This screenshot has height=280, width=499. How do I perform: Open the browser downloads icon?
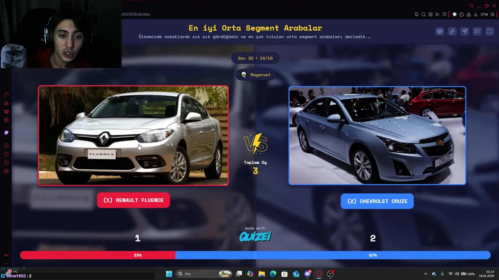click(476, 14)
